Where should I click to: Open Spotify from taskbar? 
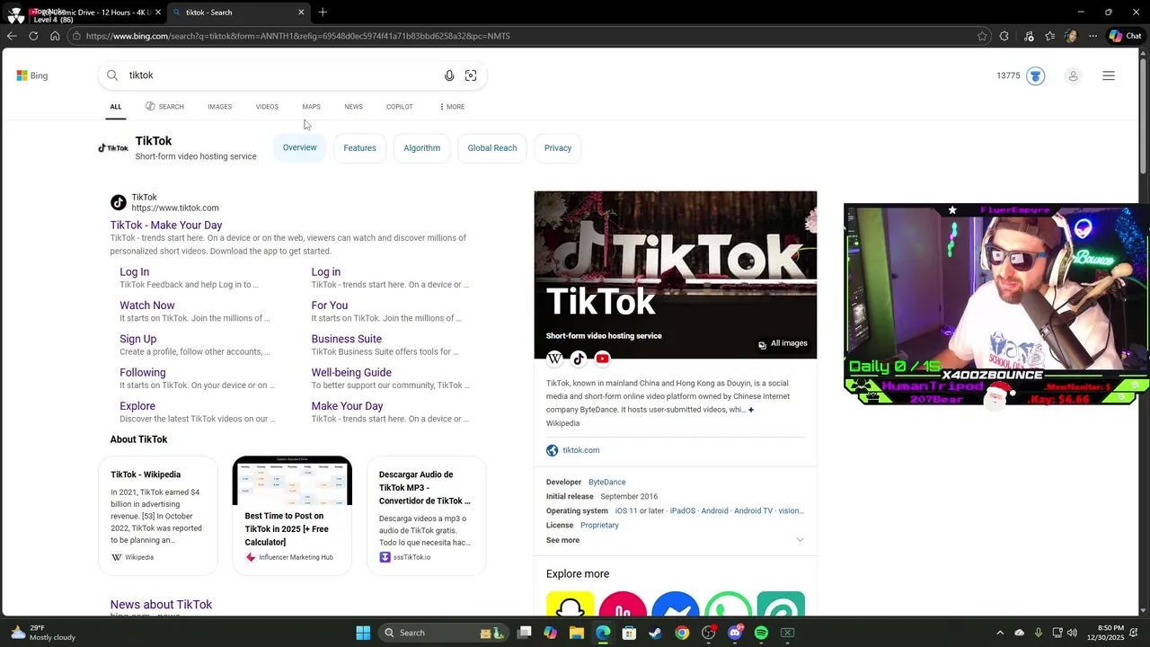coord(761,633)
